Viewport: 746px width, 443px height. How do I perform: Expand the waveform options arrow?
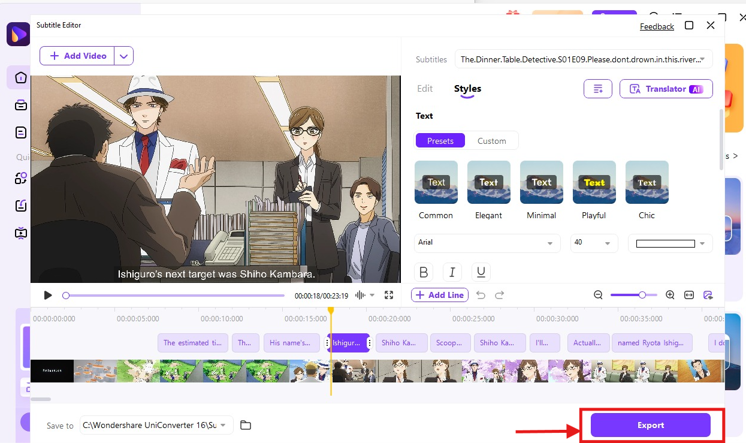[x=372, y=295]
